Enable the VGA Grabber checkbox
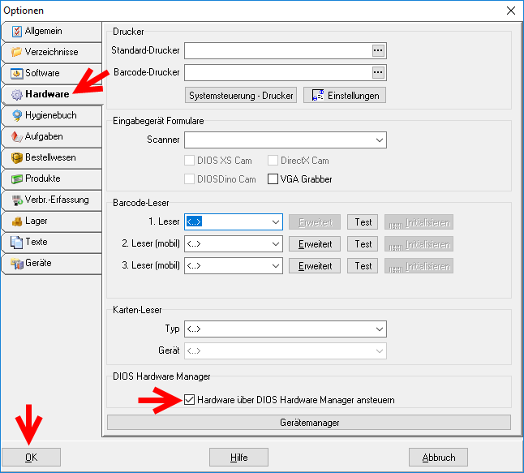 [273, 179]
